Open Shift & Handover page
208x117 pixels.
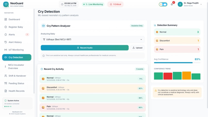(17, 76)
